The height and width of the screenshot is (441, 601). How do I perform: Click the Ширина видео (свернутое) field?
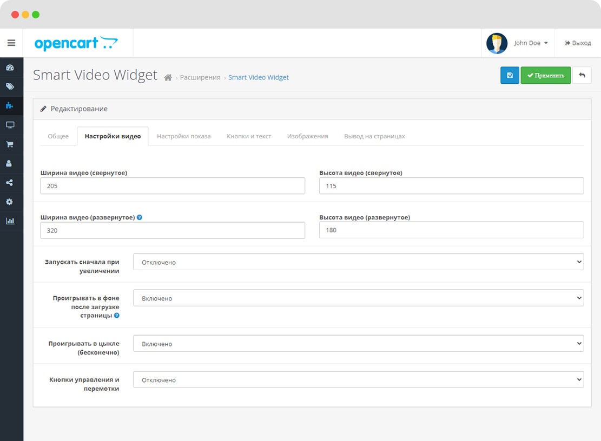(x=173, y=186)
